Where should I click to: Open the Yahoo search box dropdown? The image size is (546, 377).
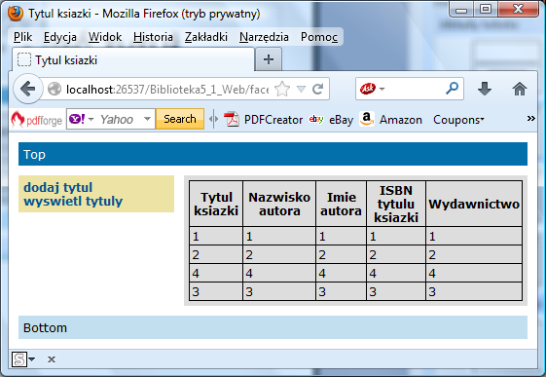tap(148, 119)
